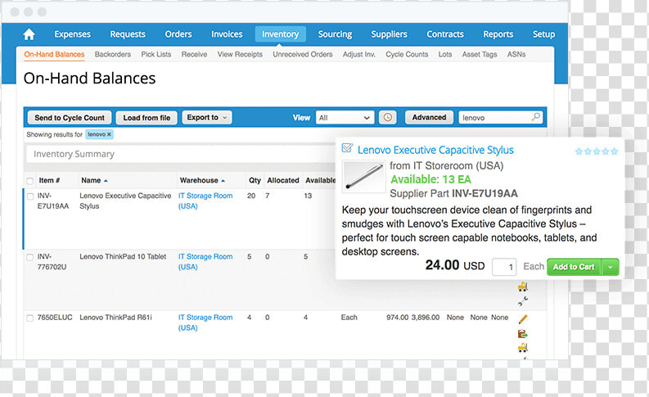The height and width of the screenshot is (397, 649).
Task: Switch to the Lots subtab
Action: (445, 54)
